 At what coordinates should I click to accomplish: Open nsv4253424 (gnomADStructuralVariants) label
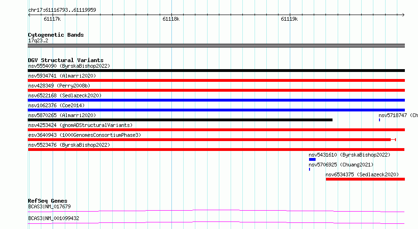(x=80, y=125)
